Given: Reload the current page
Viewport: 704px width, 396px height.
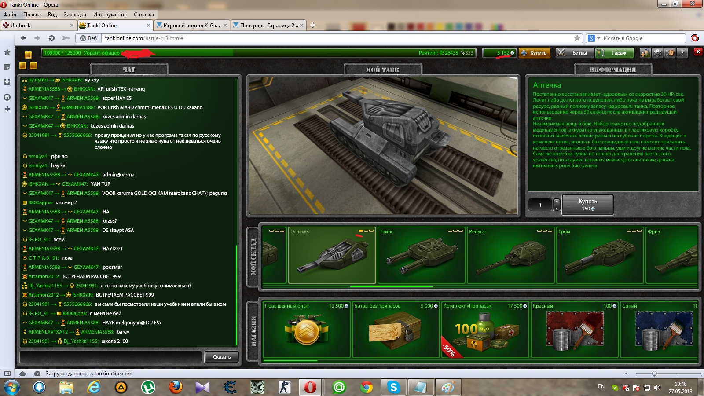Looking at the screenshot, I should (51, 38).
